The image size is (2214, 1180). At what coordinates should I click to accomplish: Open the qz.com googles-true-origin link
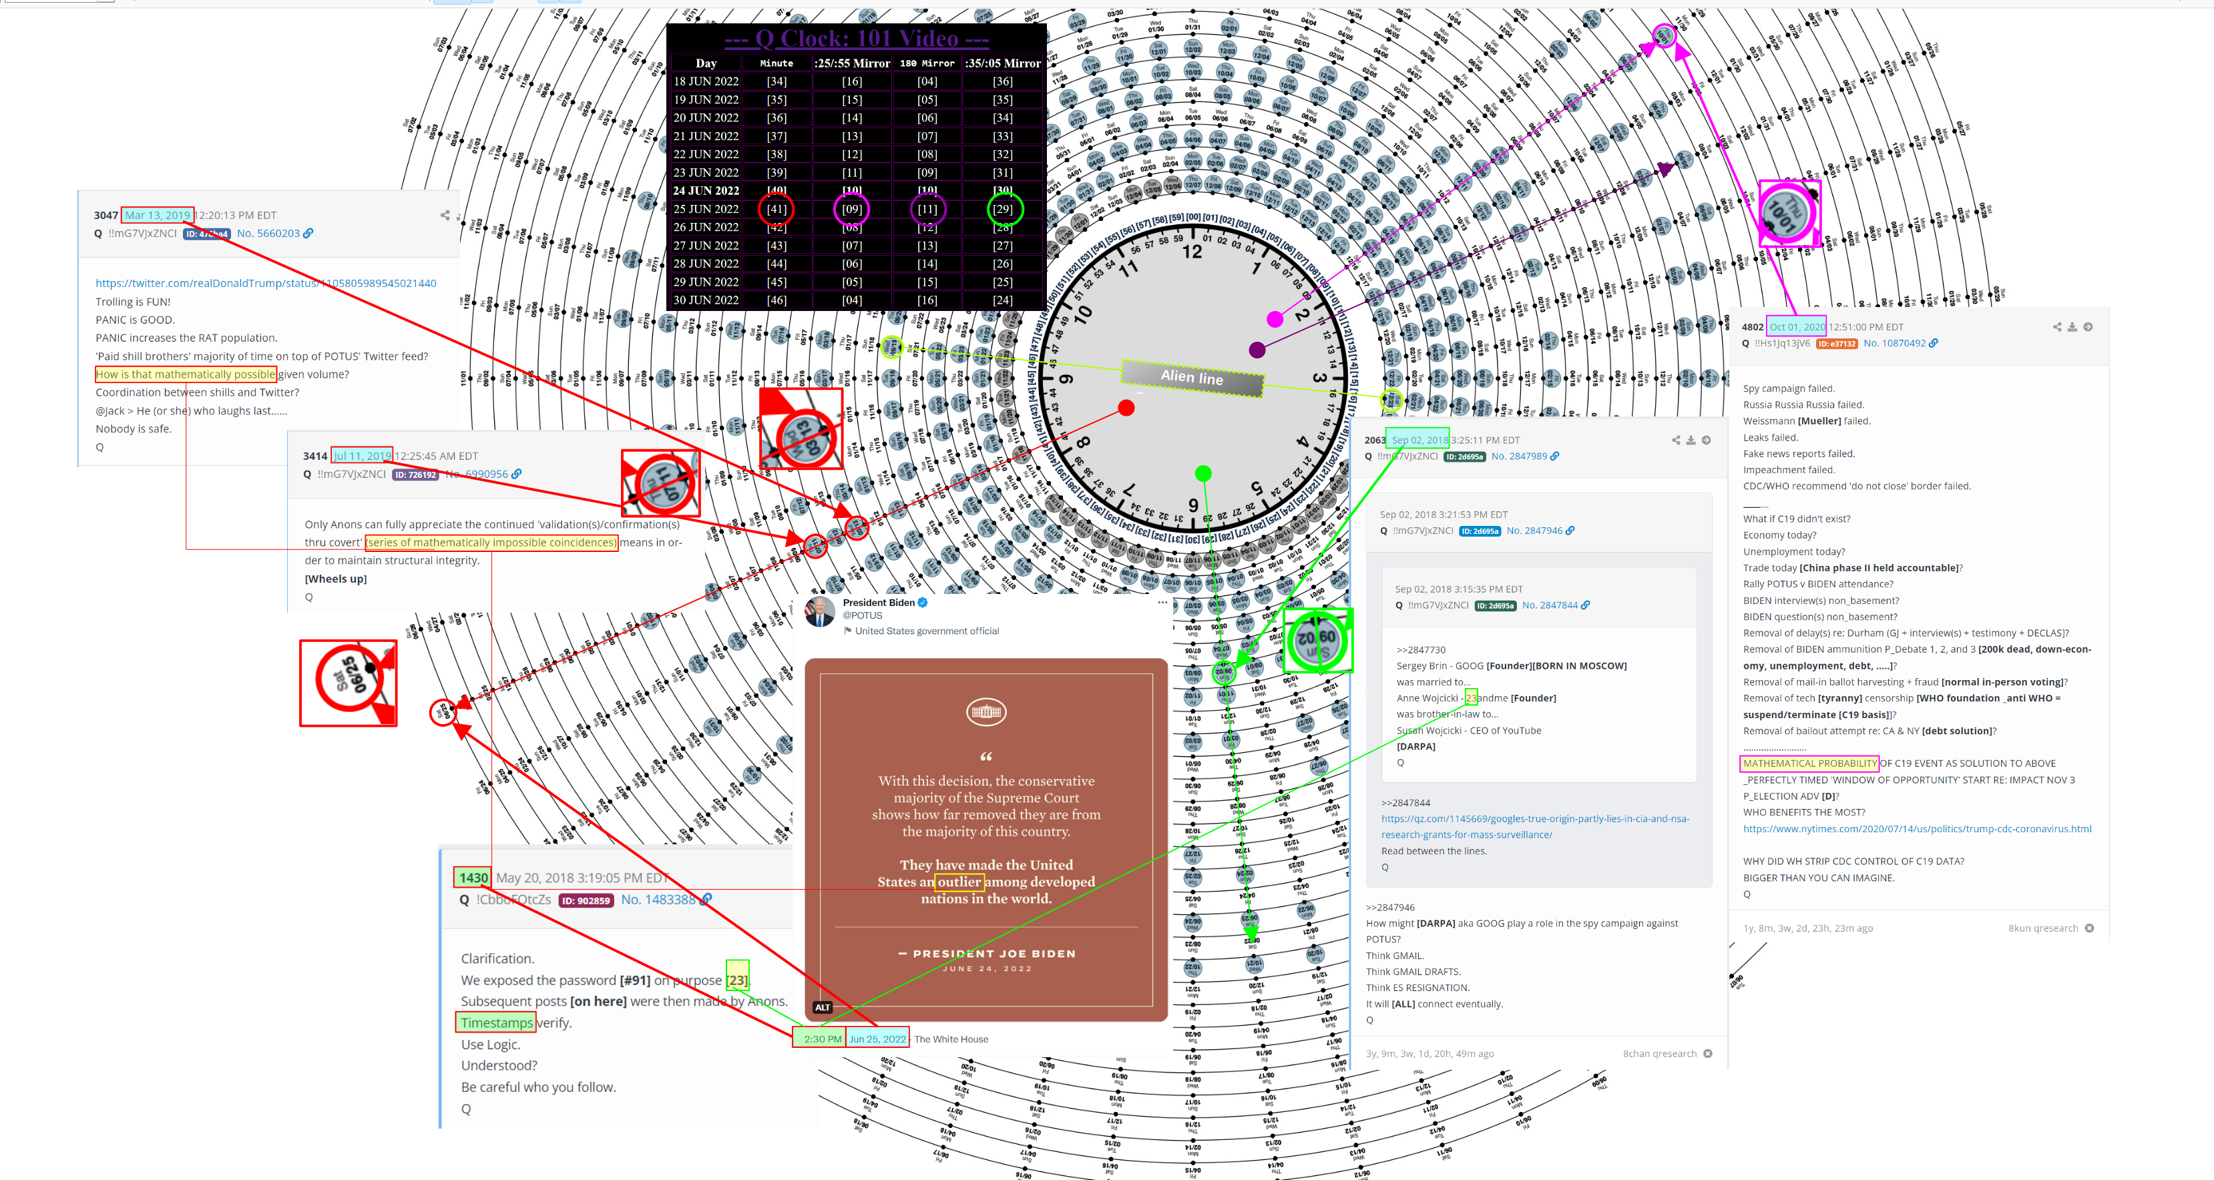click(1535, 827)
